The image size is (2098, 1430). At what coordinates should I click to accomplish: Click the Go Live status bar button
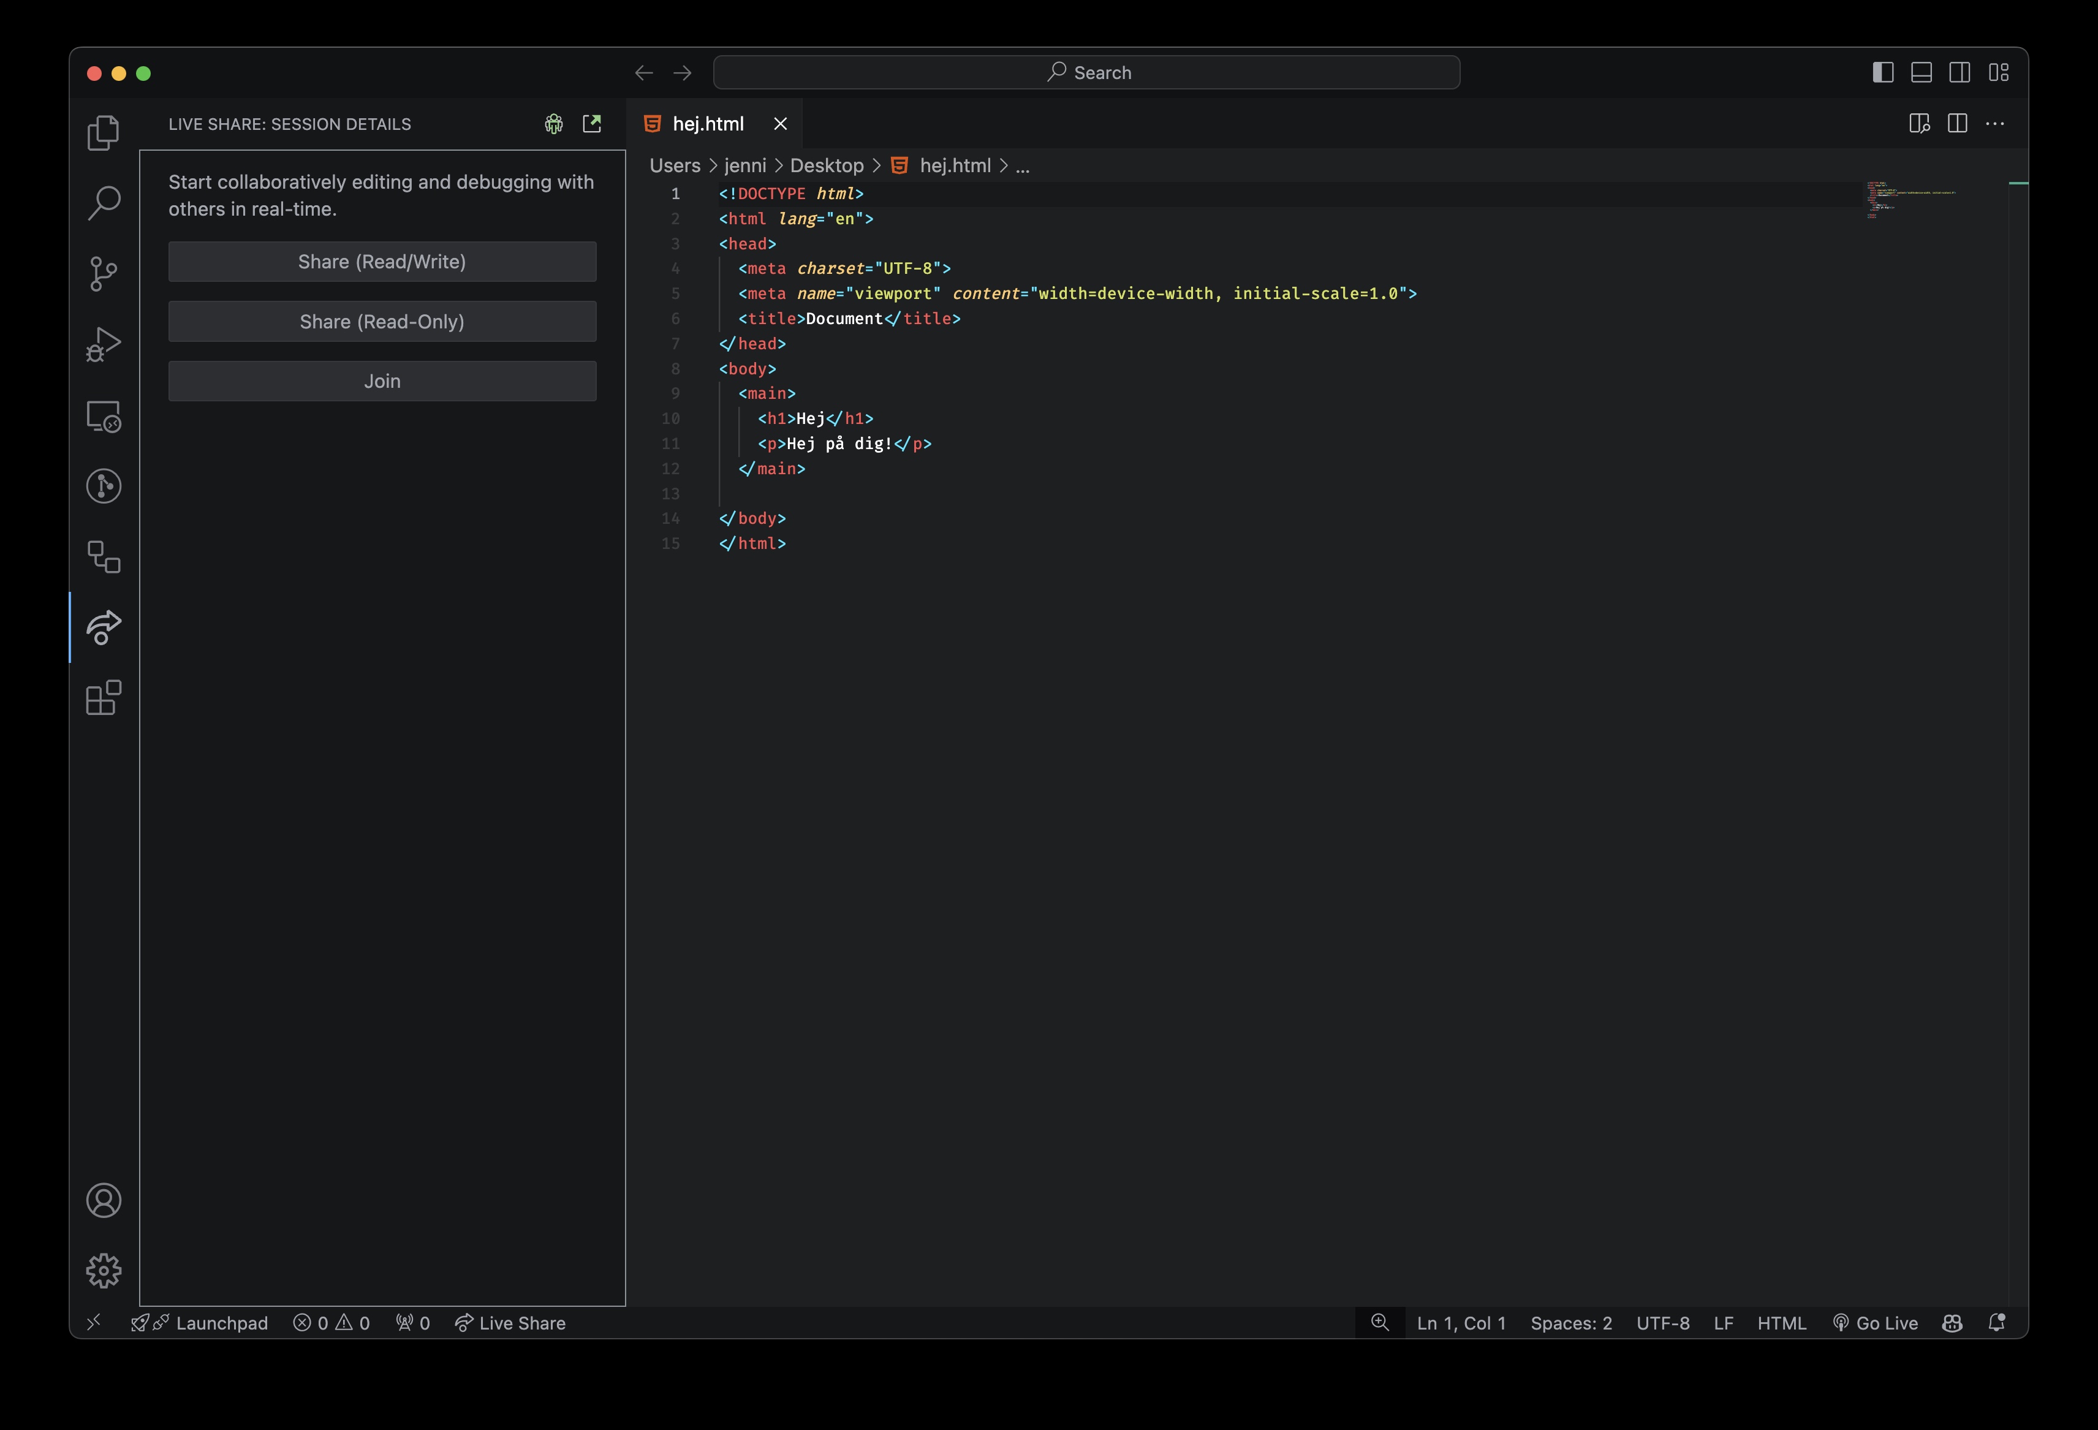1875,1323
